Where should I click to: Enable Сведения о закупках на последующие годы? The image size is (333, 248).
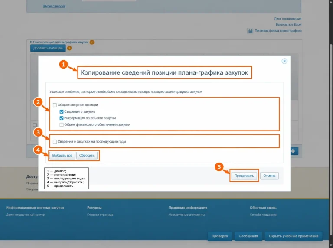coord(55,142)
